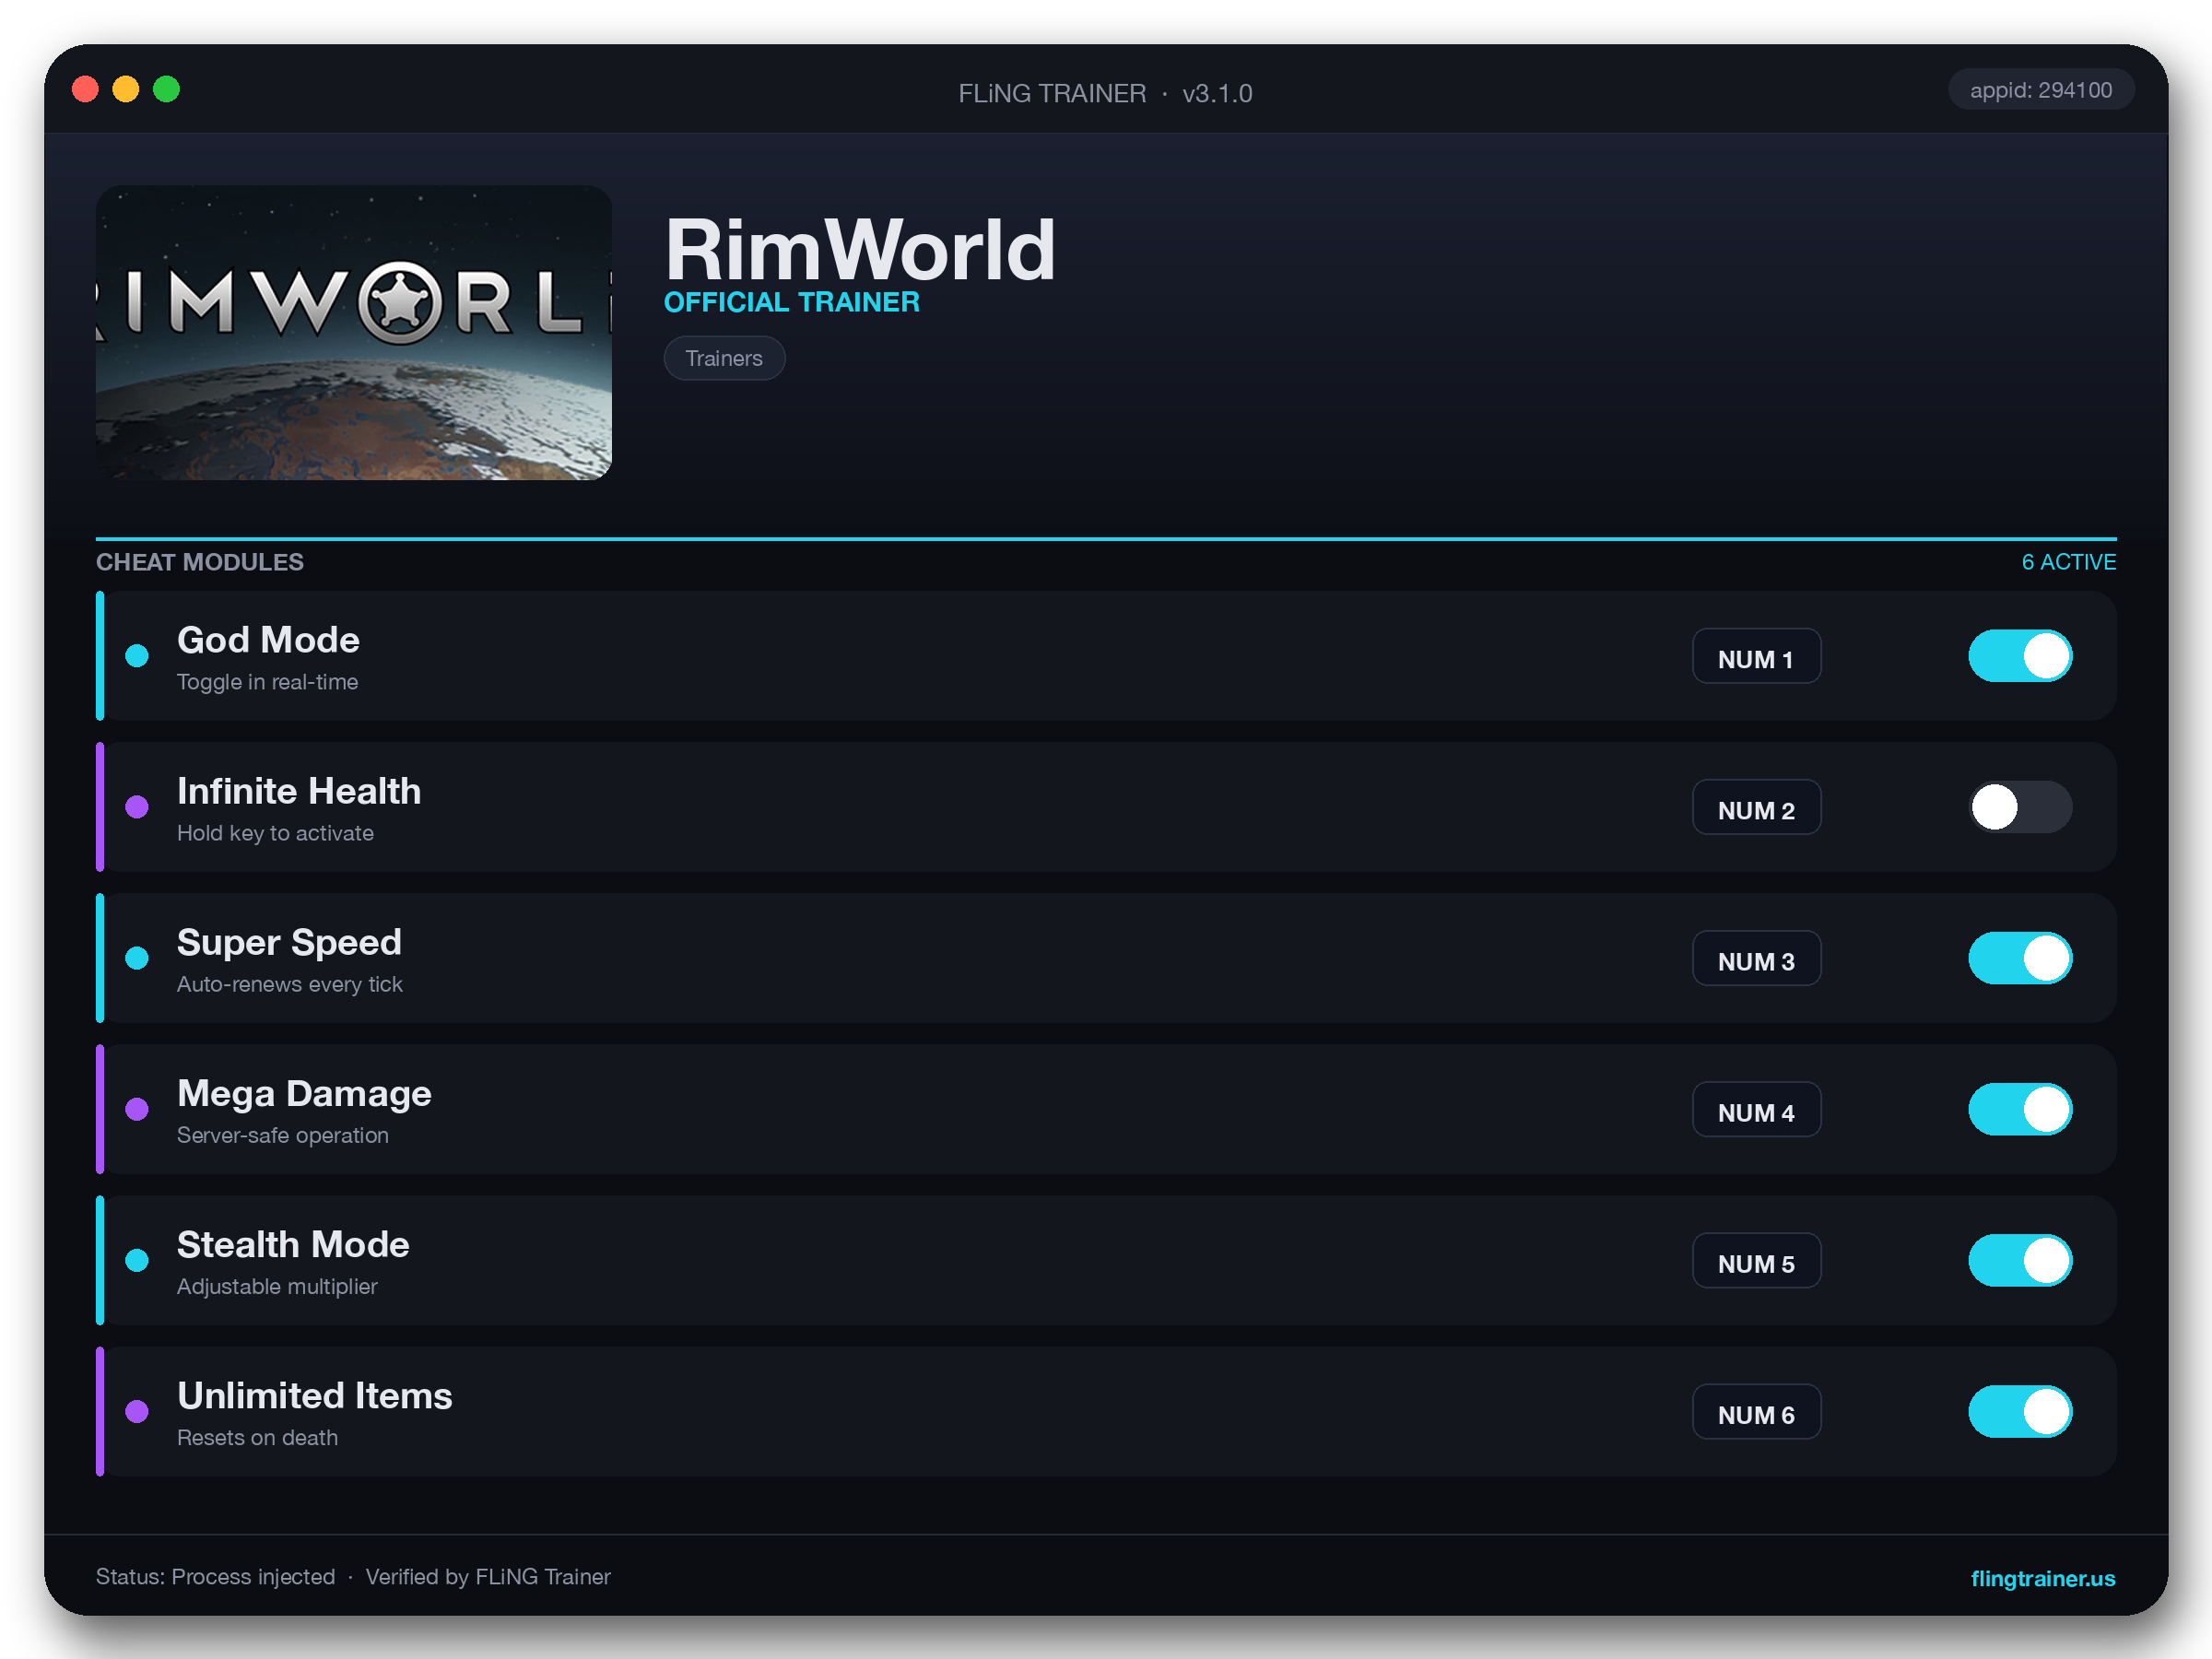Click 'Status: Process injected' text

click(215, 1577)
